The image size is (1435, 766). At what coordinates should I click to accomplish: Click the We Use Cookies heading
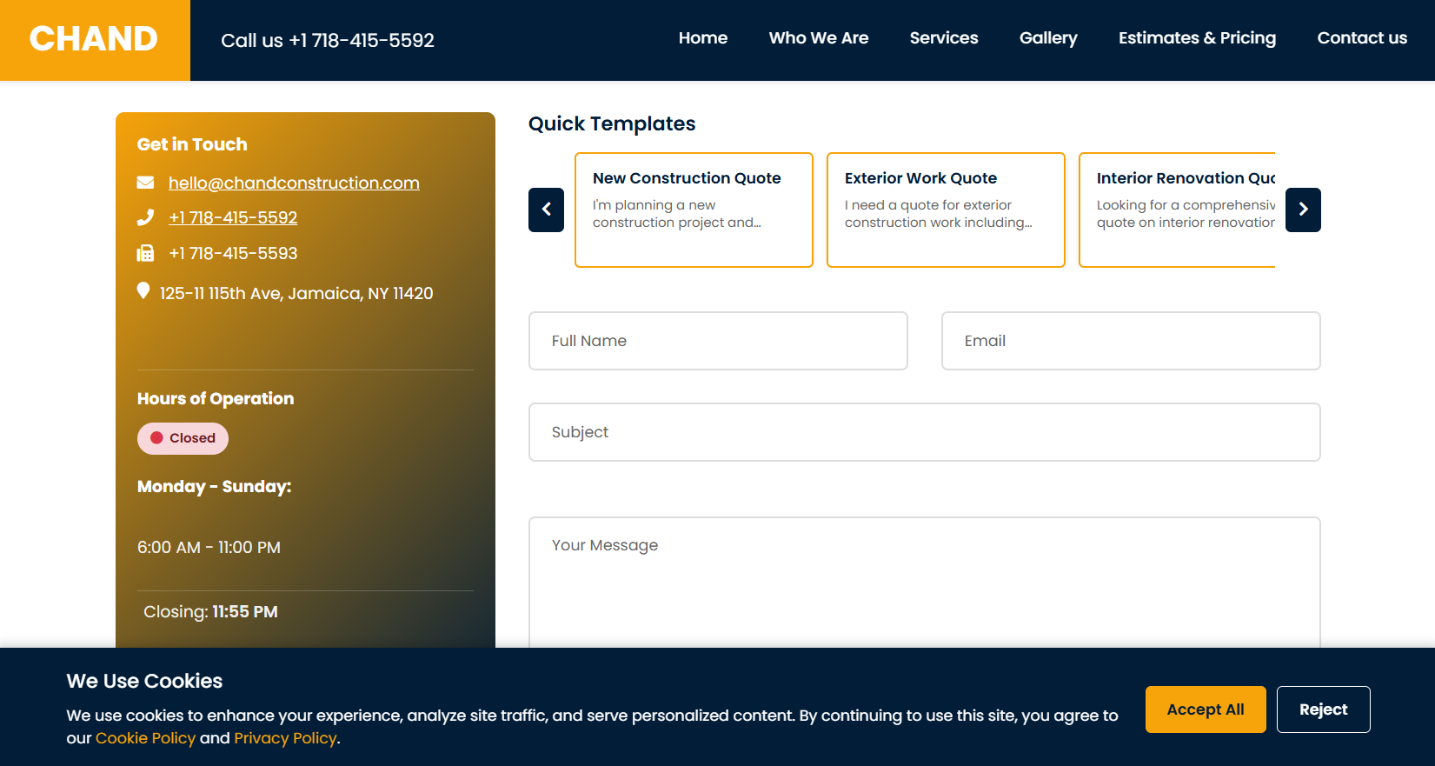pos(144,681)
